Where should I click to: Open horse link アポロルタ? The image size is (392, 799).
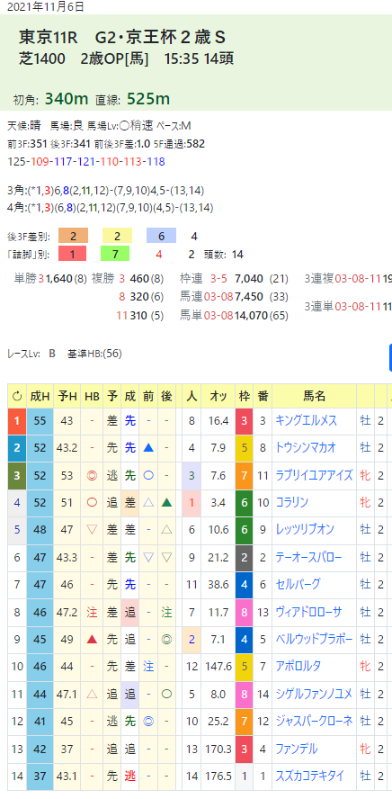click(x=298, y=667)
